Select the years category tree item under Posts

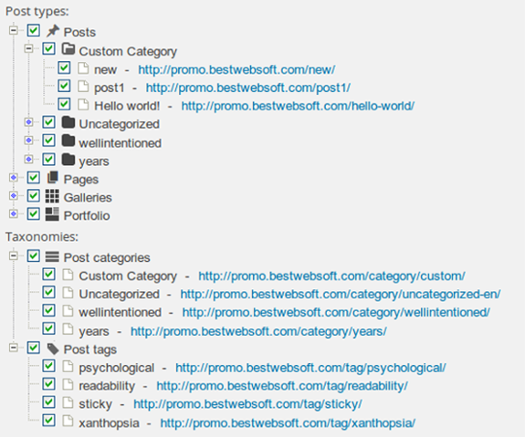(x=94, y=161)
